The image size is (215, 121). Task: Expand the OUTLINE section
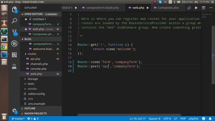[x=41, y=108]
